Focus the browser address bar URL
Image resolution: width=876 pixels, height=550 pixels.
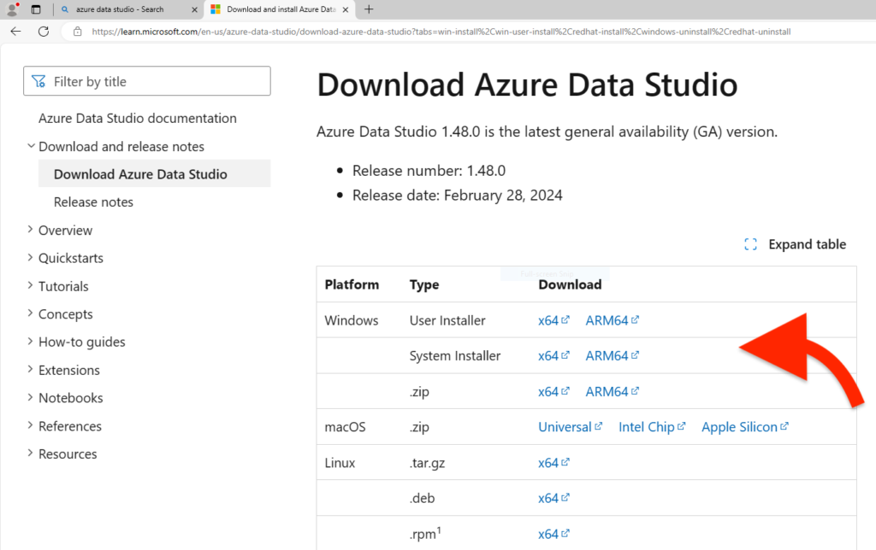(441, 32)
